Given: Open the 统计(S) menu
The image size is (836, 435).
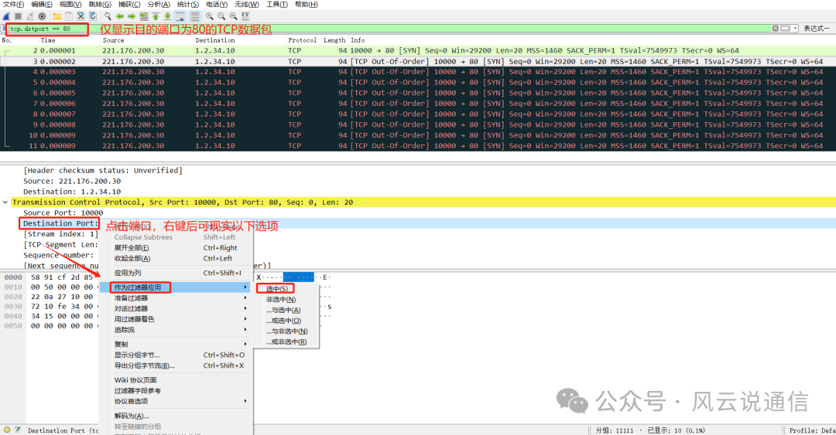Looking at the screenshot, I should pos(188,5).
